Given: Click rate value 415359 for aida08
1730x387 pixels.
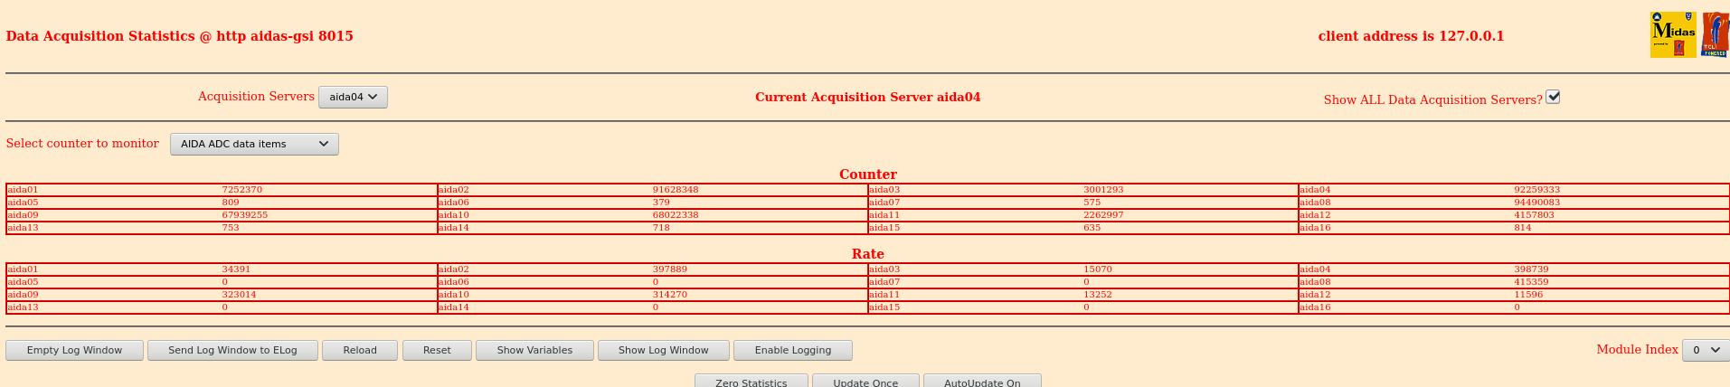Looking at the screenshot, I should [1532, 282].
